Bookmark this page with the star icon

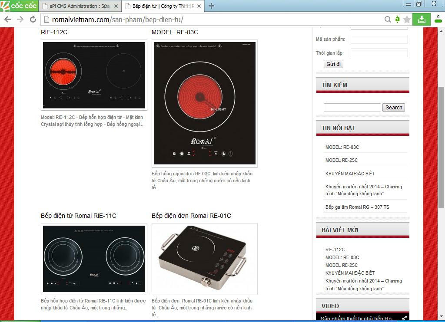[407, 20]
